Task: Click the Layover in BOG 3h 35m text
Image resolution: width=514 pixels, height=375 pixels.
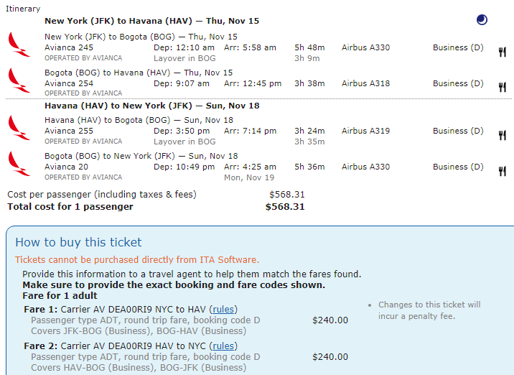Action: point(239,142)
